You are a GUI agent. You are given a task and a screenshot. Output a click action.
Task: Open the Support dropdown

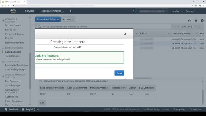click(x=191, y=11)
